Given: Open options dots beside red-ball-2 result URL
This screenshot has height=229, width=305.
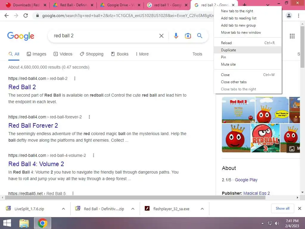Looking at the screenshot, I should (75, 78).
